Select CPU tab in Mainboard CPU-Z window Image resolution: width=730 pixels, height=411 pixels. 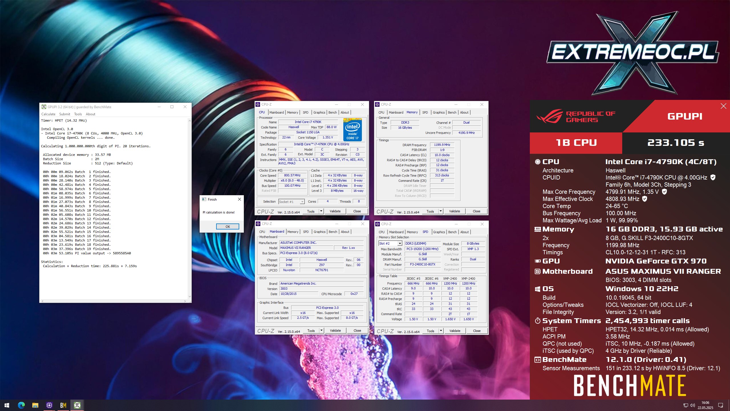(x=262, y=232)
